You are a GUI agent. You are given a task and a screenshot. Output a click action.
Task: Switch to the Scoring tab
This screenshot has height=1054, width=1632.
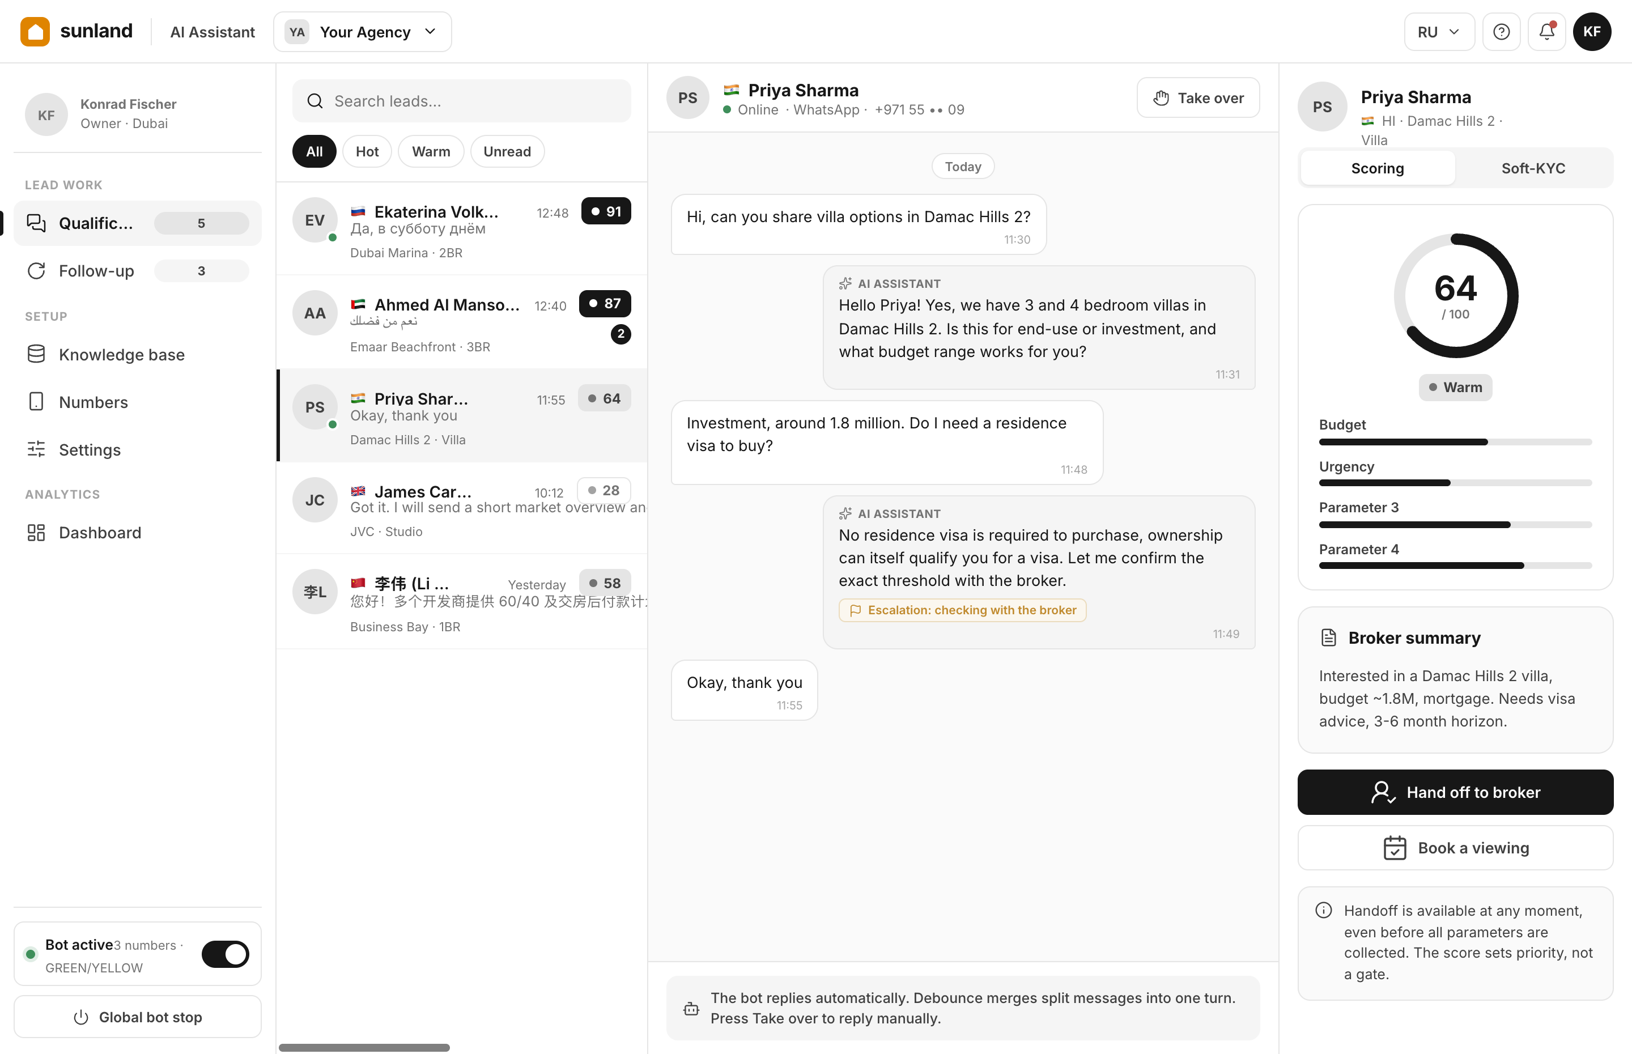coord(1378,168)
